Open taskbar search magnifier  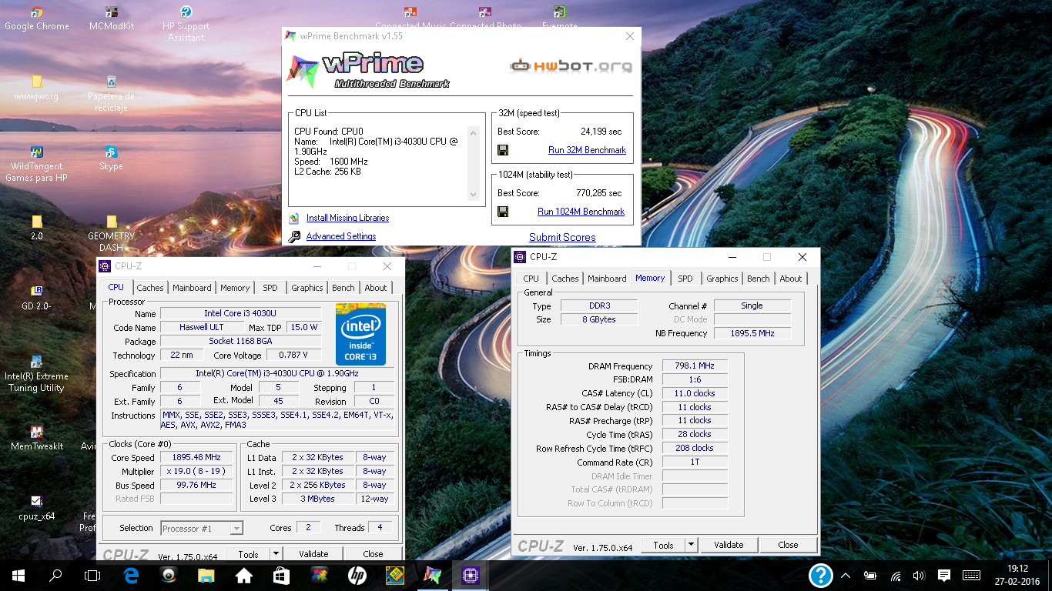click(x=55, y=575)
